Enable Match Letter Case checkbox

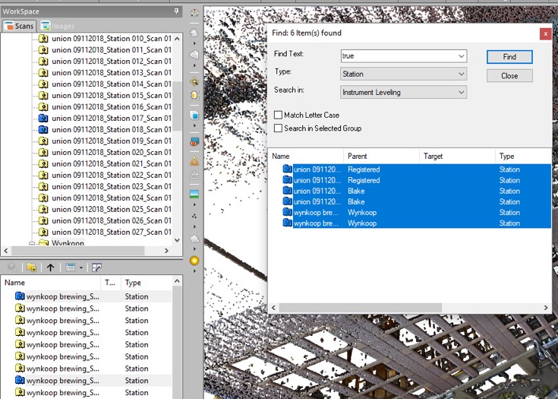[279, 115]
